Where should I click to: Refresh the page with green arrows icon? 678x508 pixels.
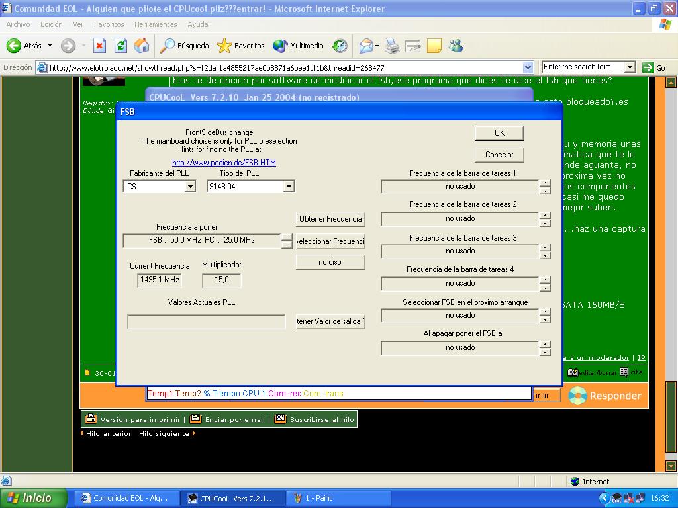coord(121,46)
